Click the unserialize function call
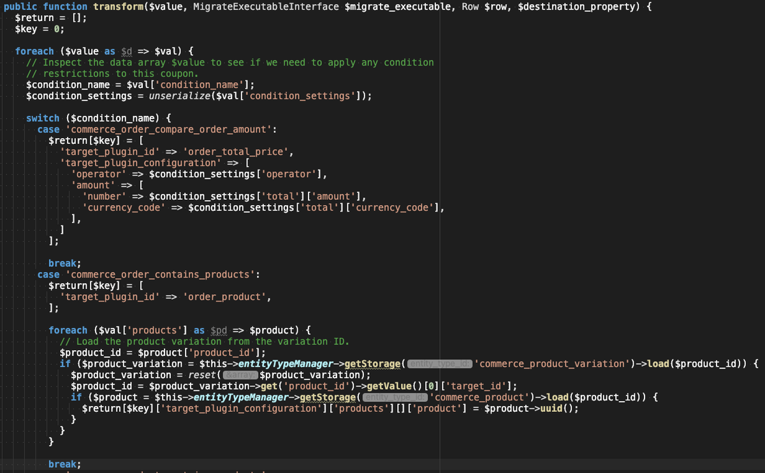 pos(179,96)
